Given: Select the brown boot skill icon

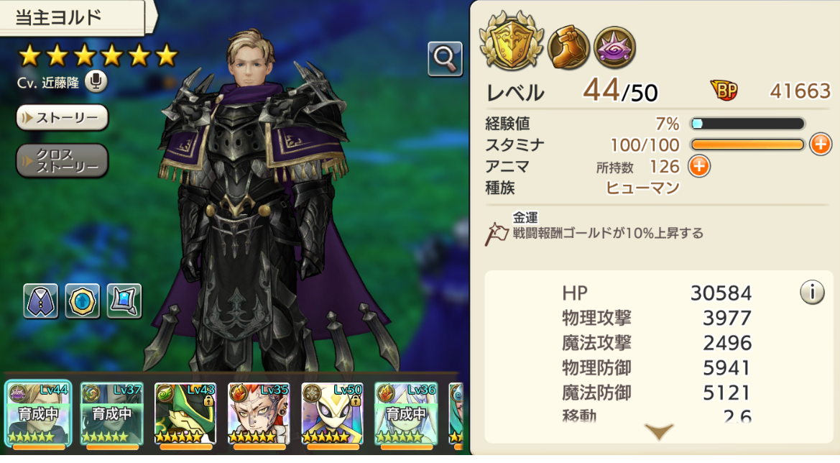Looking at the screenshot, I should click(x=569, y=47).
